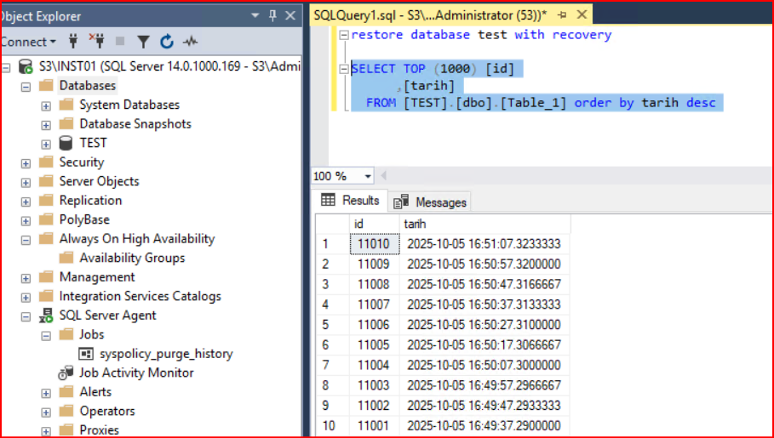Open Activity Monitor from toolbar icon
774x438 pixels.
point(191,41)
